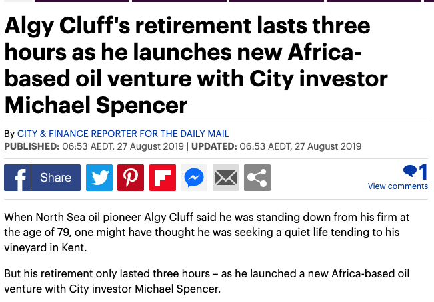Share the article on Twitter
This screenshot has width=434, height=302.
(99, 178)
